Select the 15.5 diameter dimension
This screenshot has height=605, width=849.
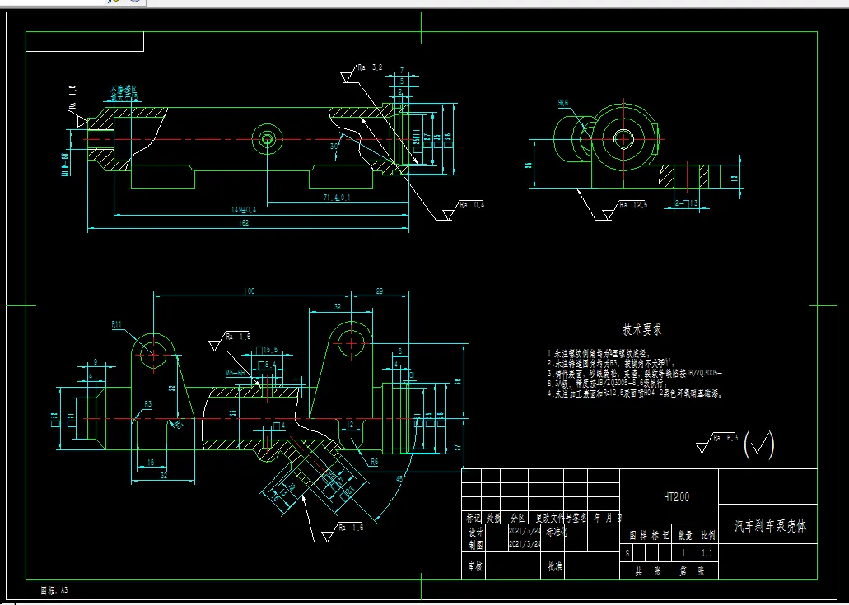click(x=267, y=350)
